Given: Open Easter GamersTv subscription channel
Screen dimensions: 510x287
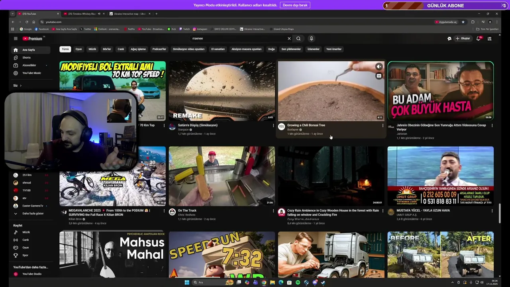Looking at the screenshot, I should pyautogui.click(x=31, y=206).
